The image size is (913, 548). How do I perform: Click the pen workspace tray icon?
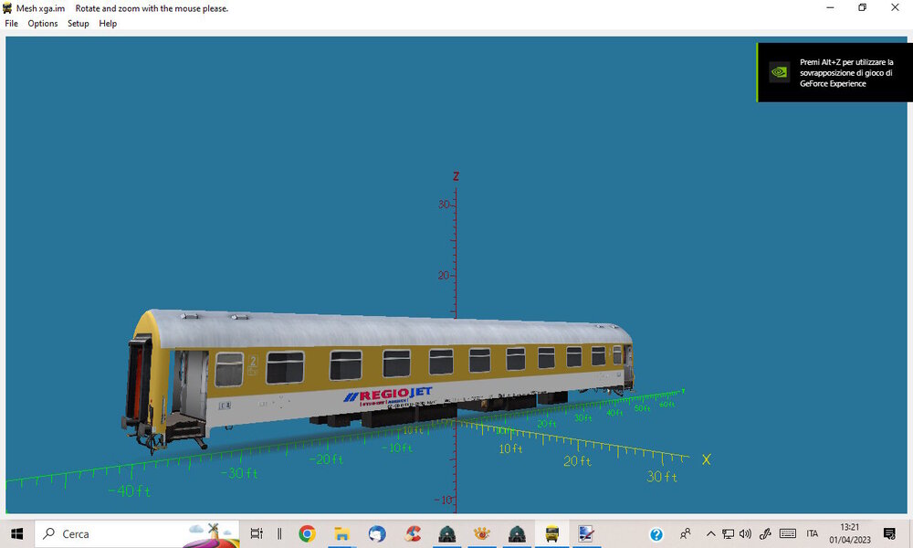[765, 533]
